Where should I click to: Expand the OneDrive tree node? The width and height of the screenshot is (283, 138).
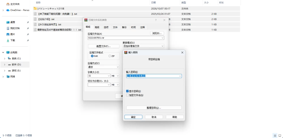point(3,10)
